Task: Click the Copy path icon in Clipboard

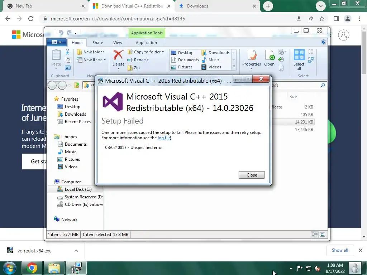Action: tap(68, 68)
